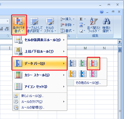The width and height of the screenshot is (124, 119).
Task: Select column I header
Action: point(9,48)
